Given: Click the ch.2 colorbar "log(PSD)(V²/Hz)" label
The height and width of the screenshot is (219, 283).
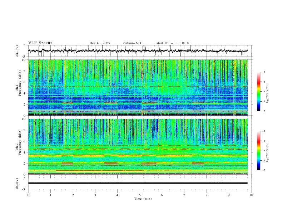Looking at the screenshot, I should 267,152.
